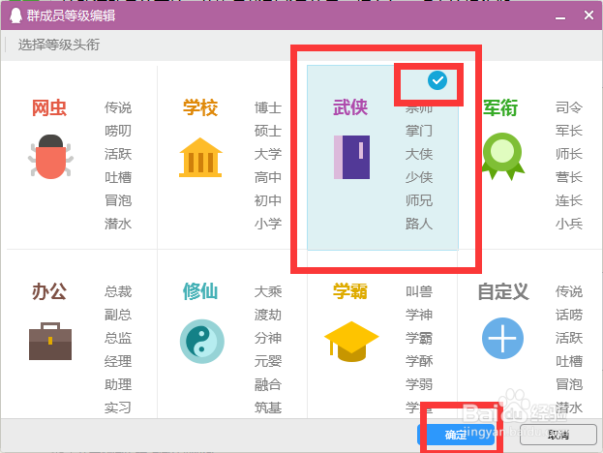Click 司令 level in 军衔 list
This screenshot has width=603, height=453.
[x=569, y=107]
